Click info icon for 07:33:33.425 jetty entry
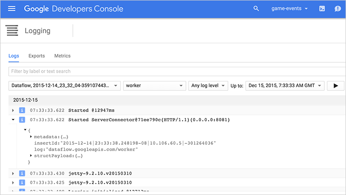346x195 pixels. tap(22, 183)
